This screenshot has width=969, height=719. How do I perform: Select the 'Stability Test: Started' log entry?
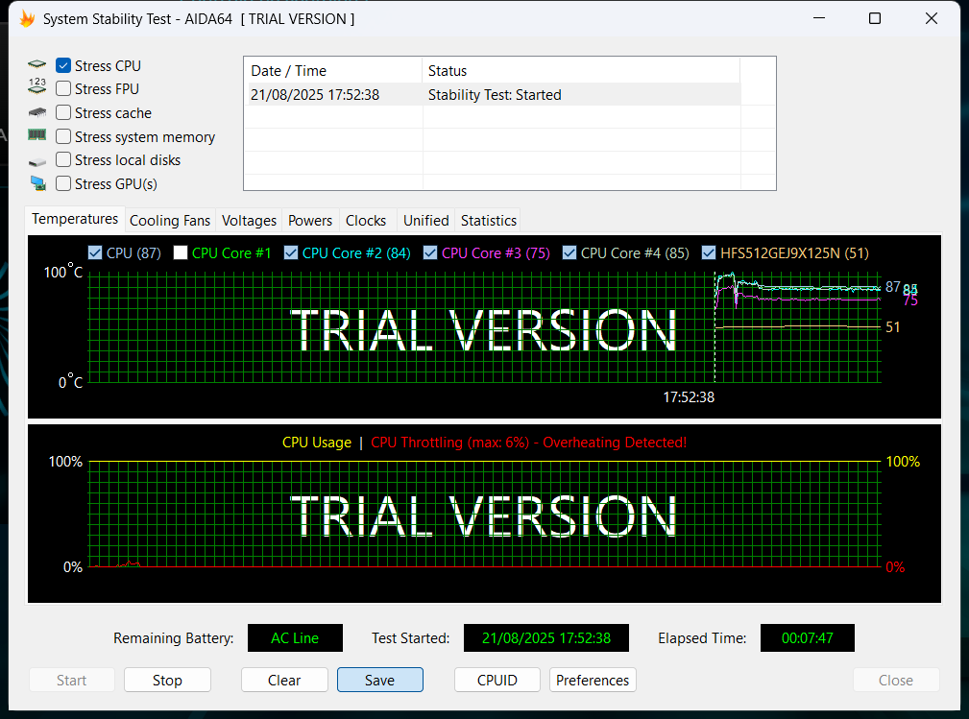click(x=495, y=94)
